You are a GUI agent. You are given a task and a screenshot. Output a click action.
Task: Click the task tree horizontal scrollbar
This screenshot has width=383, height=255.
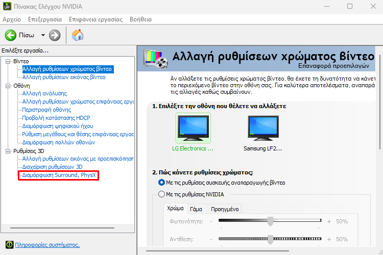click(x=62, y=228)
